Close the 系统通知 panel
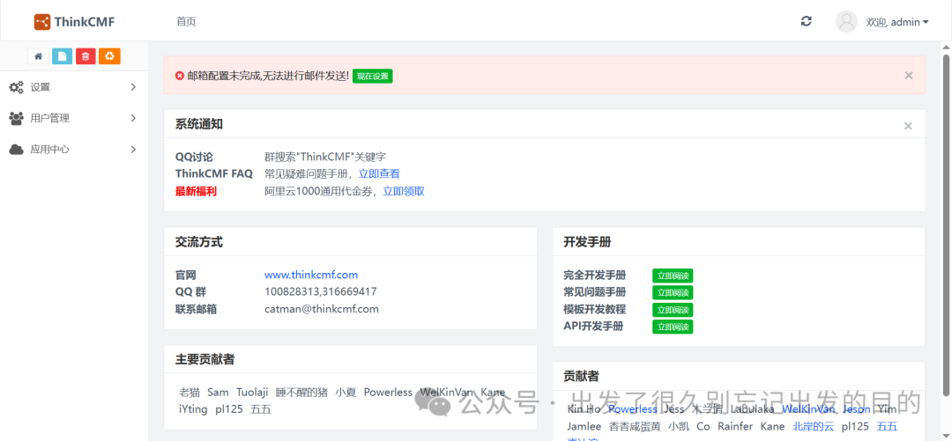Viewport: 952px width, 441px height. coord(908,126)
